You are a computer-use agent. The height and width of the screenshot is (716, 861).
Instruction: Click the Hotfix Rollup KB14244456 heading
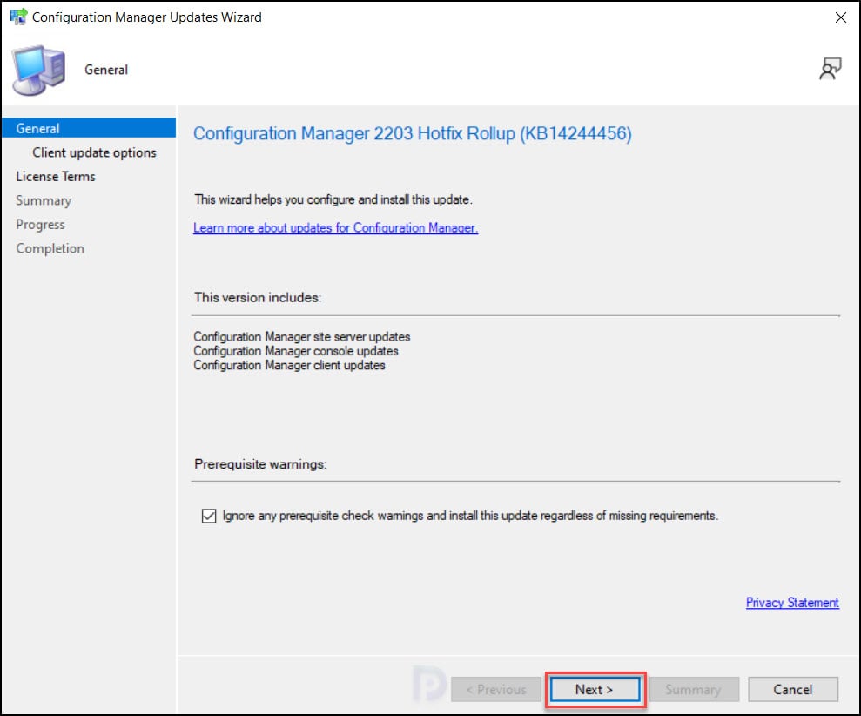413,133
